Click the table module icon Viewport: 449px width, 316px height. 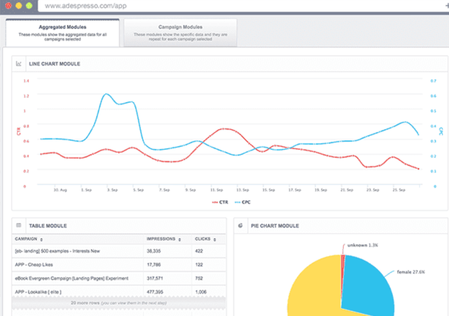[19, 225]
